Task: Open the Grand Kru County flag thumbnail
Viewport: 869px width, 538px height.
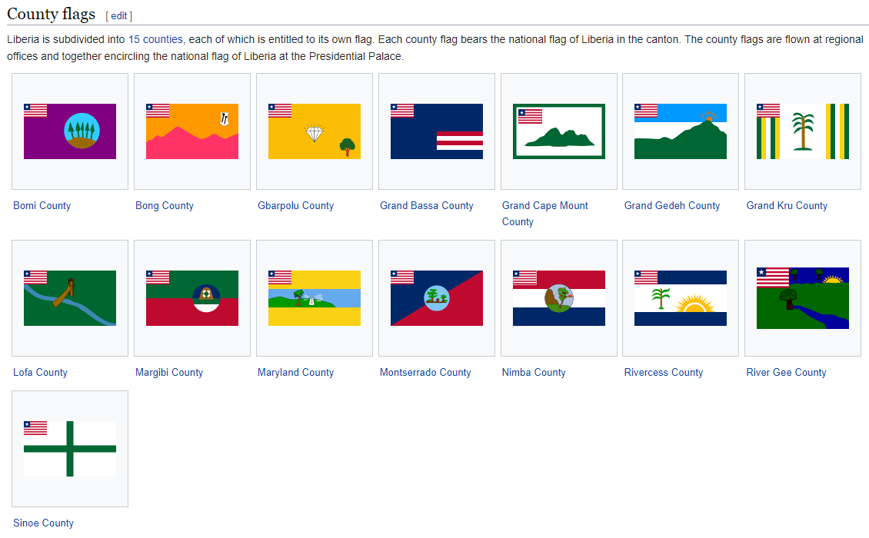Action: coord(803,131)
